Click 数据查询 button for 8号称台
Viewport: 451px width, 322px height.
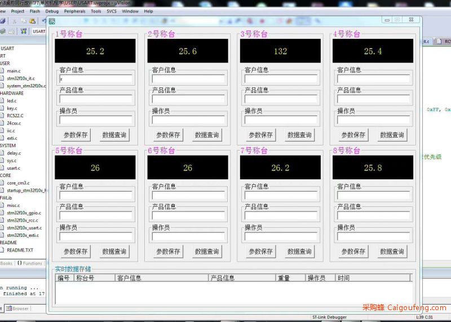click(392, 252)
